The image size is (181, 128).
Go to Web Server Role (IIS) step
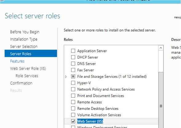pos(28,69)
